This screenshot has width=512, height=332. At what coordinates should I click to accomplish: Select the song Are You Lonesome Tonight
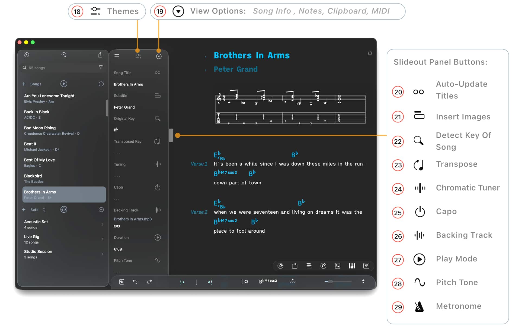64,98
